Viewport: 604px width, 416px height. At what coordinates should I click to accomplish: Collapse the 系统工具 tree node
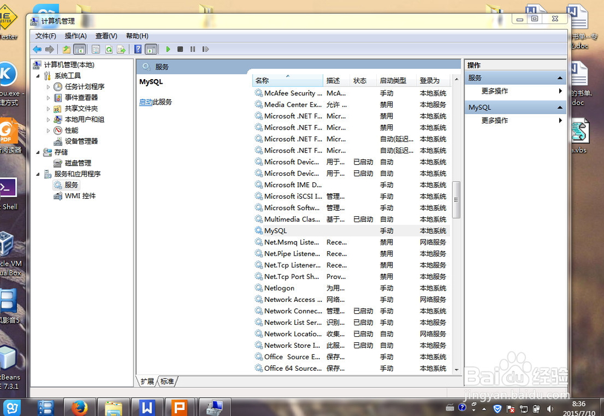(x=37, y=76)
